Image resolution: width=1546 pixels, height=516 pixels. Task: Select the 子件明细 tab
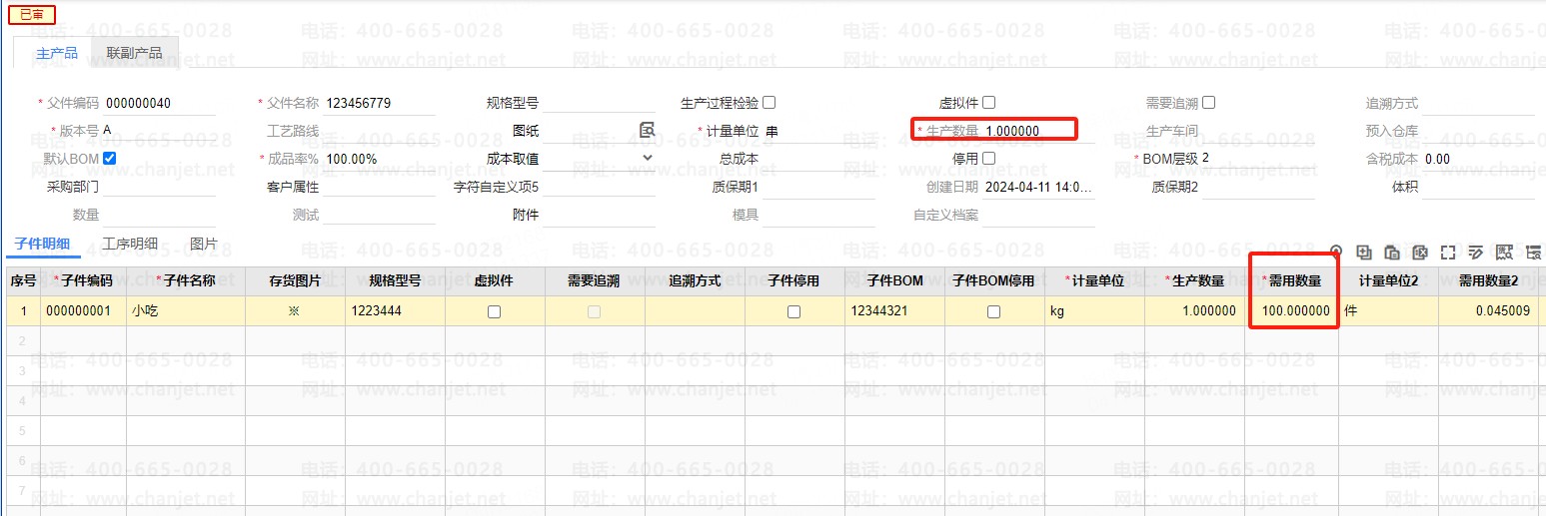(x=42, y=245)
